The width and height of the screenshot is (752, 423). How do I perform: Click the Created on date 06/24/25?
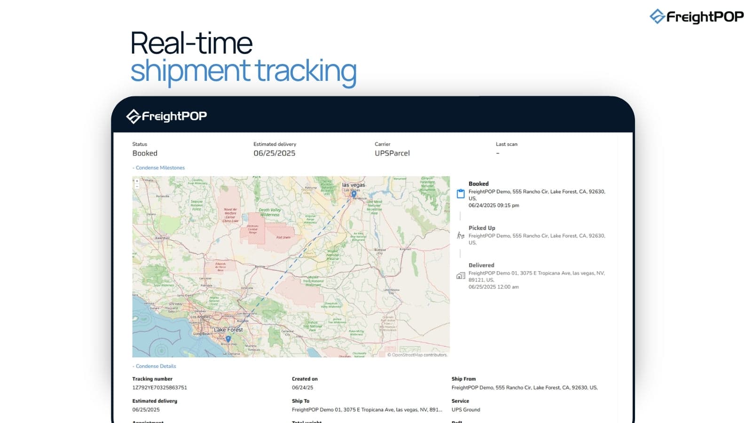[x=302, y=388]
